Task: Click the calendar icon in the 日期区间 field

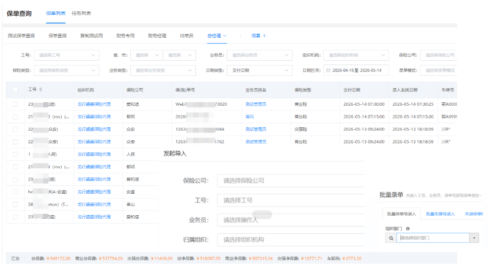Action: 328,70
